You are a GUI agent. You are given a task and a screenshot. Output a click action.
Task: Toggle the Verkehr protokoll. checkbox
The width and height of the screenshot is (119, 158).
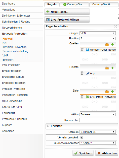click(82, 137)
